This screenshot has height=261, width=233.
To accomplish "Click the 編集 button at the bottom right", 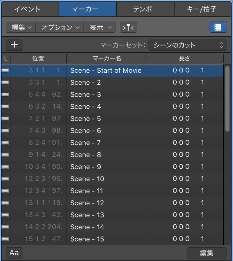I will click(206, 253).
